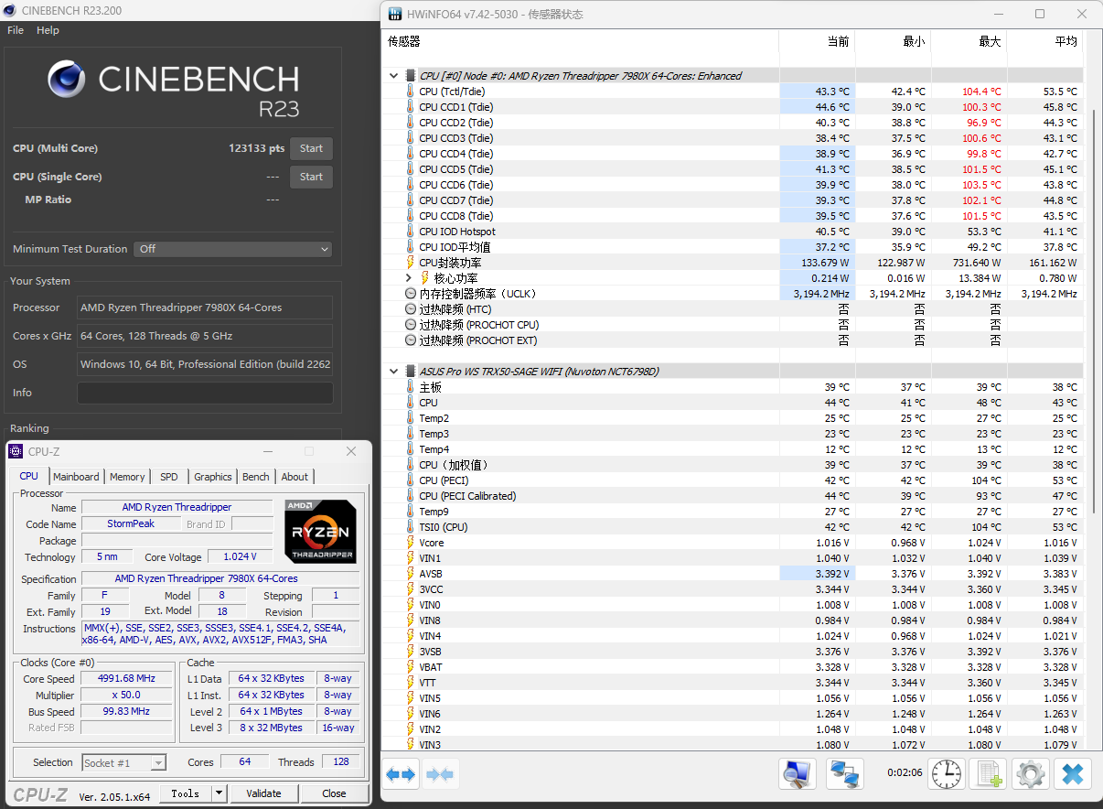Image resolution: width=1103 pixels, height=809 pixels.
Task: Click the network computers icon
Action: pos(845,775)
